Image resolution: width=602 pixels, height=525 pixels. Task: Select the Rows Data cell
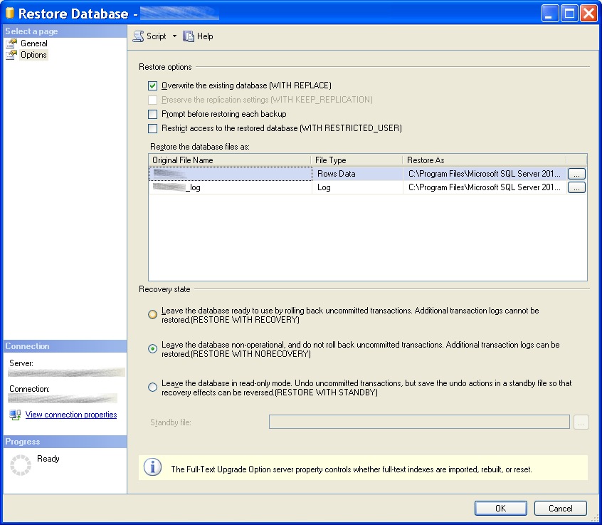coord(357,174)
